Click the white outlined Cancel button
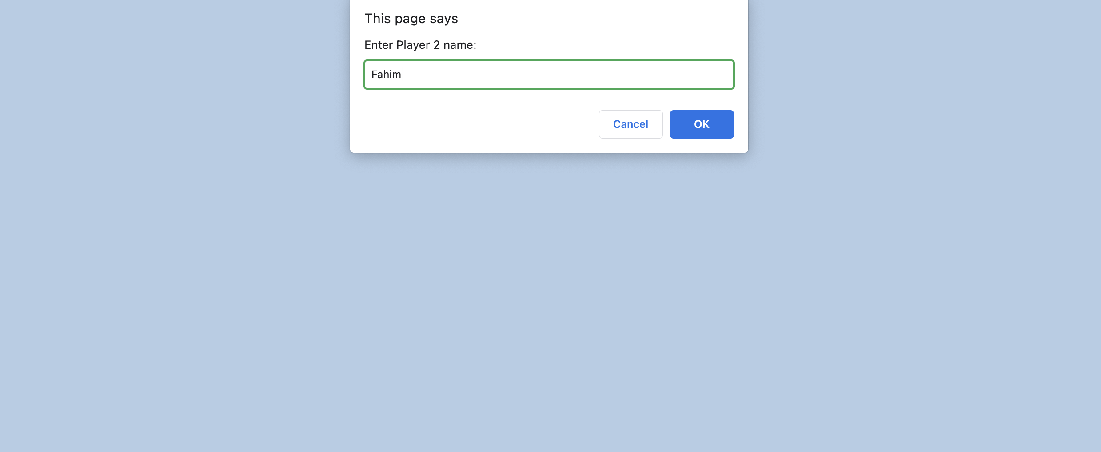1101x452 pixels. click(x=630, y=124)
